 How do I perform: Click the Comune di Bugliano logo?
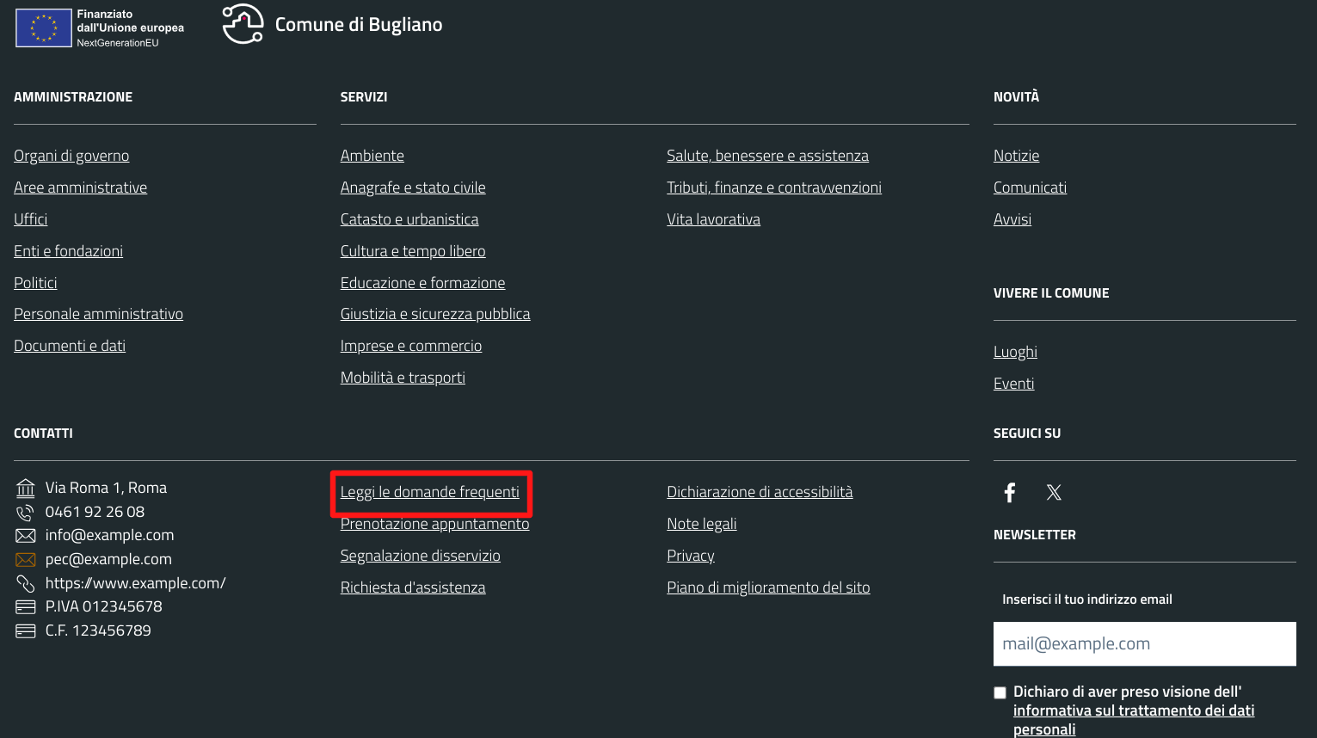(243, 24)
